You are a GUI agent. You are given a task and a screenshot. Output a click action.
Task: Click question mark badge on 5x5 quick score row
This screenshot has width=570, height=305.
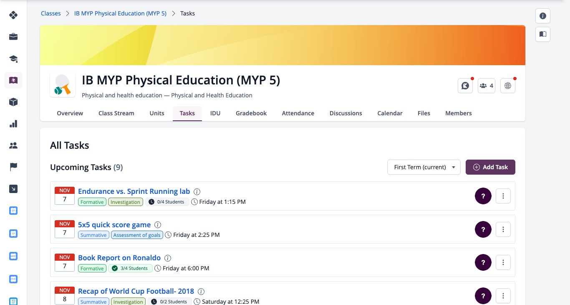[x=483, y=229]
